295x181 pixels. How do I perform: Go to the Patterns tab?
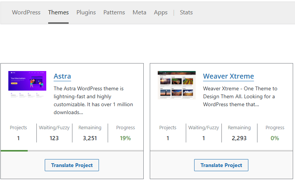(x=114, y=12)
